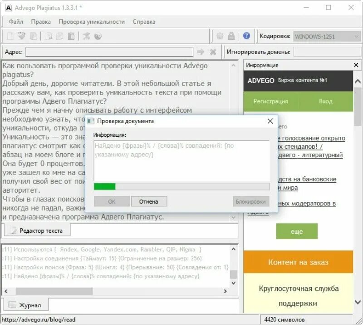
Task: Open the Правка menu
Action: pyautogui.click(x=41, y=21)
